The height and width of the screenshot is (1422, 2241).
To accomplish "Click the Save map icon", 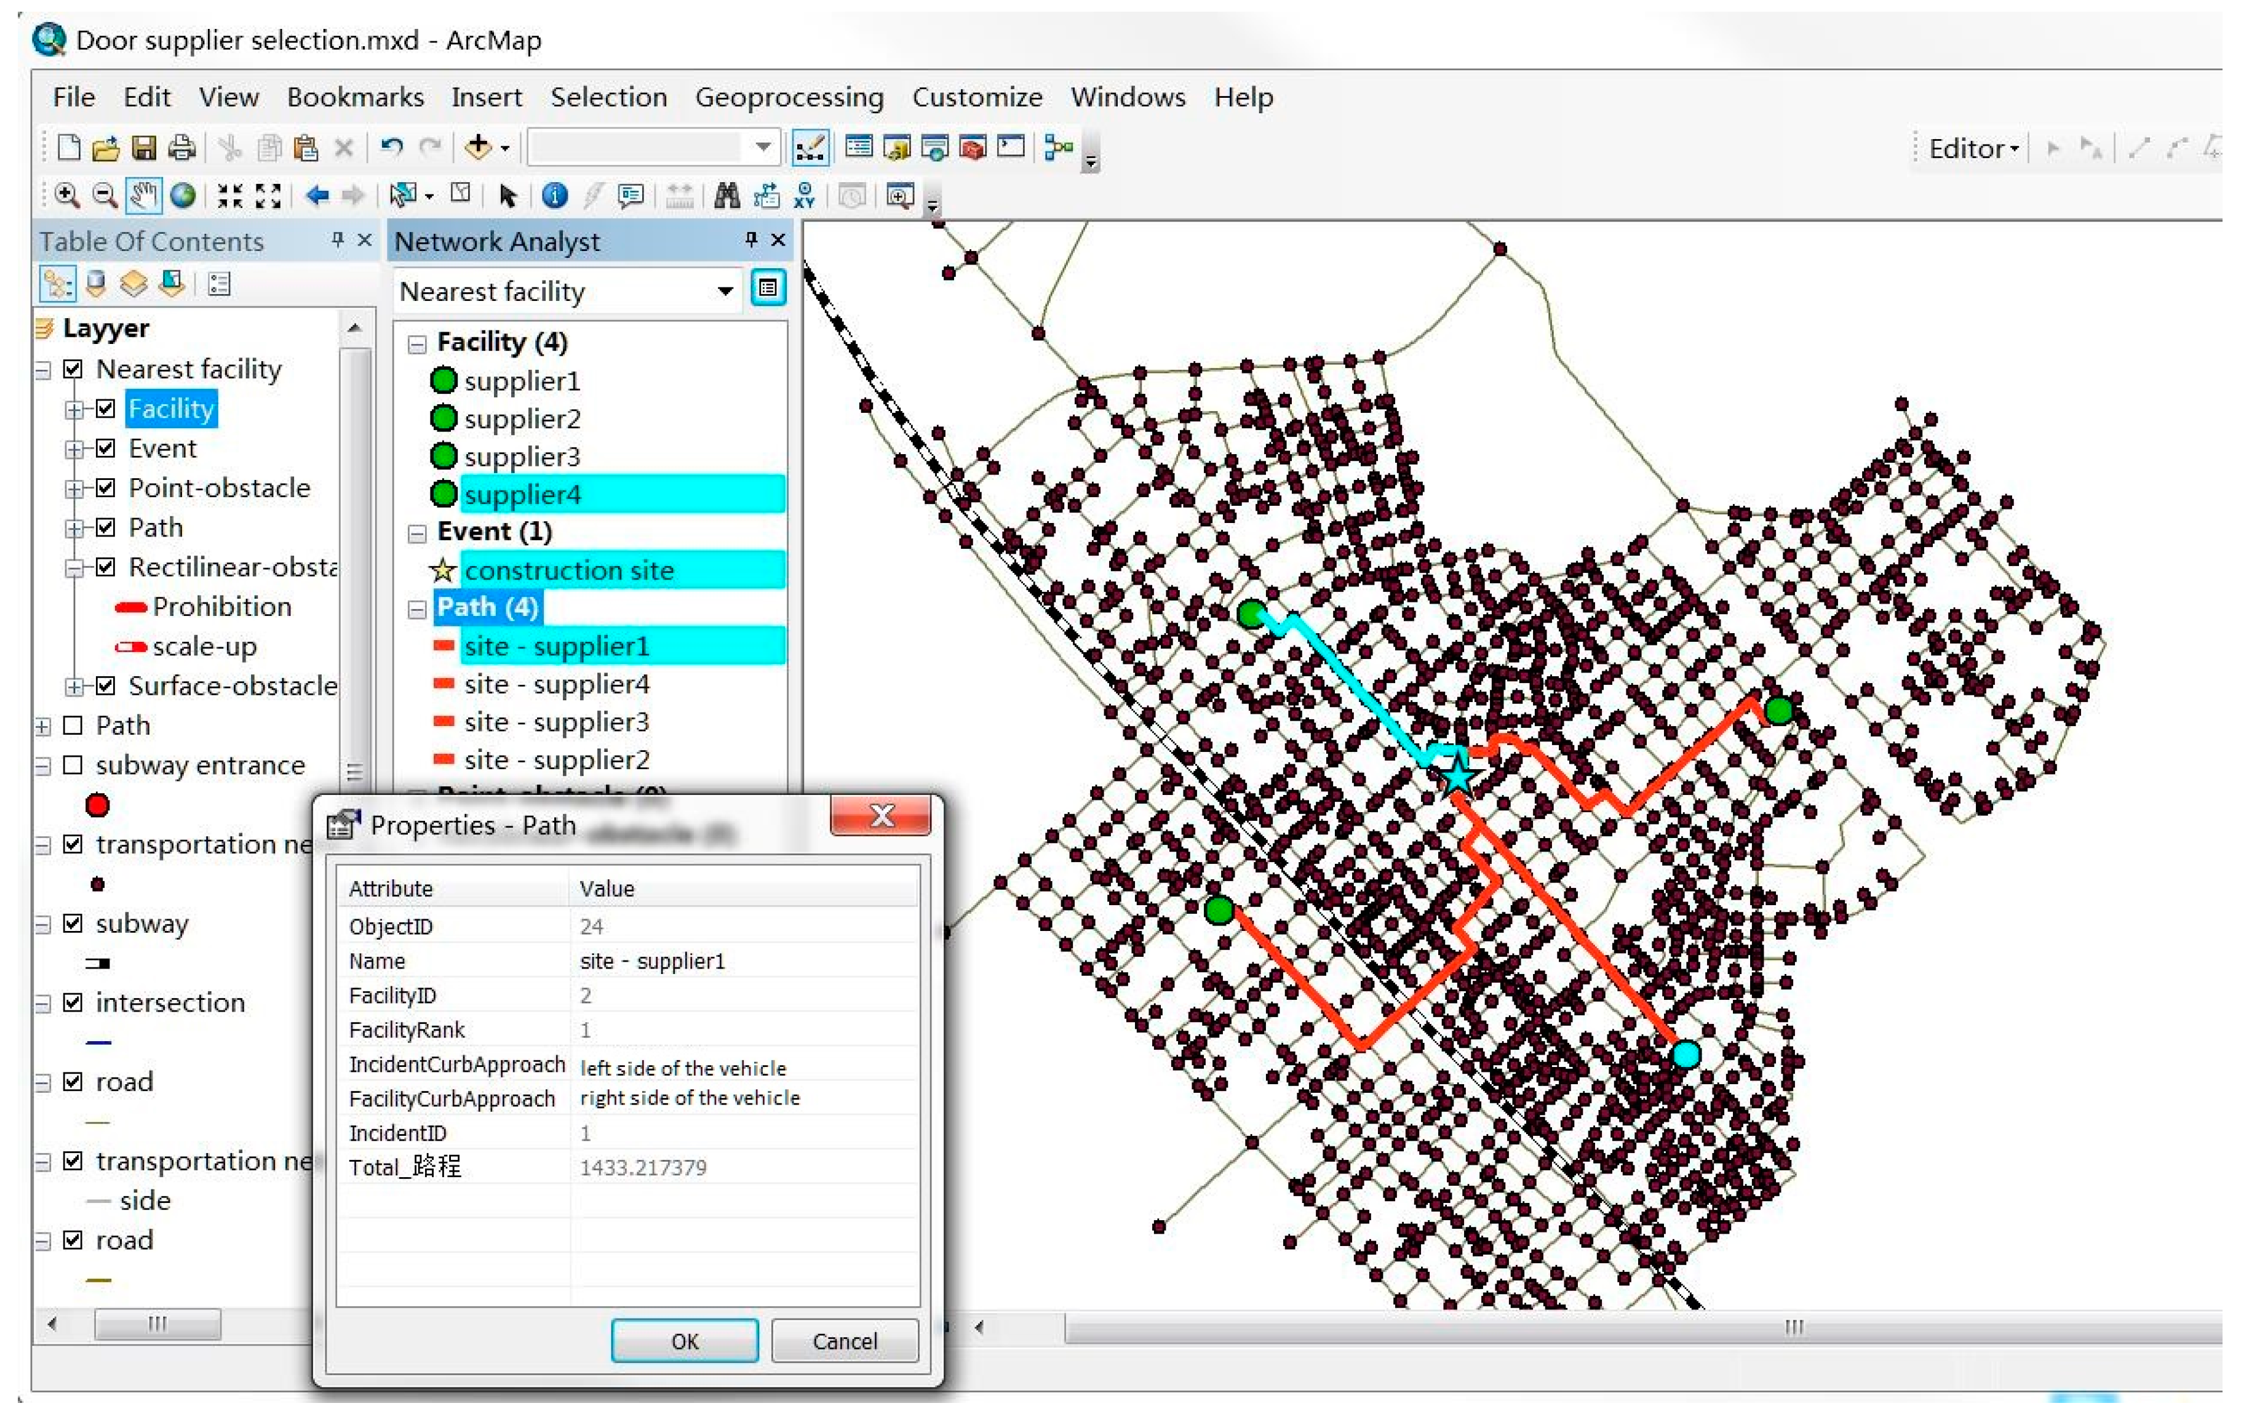I will [x=144, y=148].
